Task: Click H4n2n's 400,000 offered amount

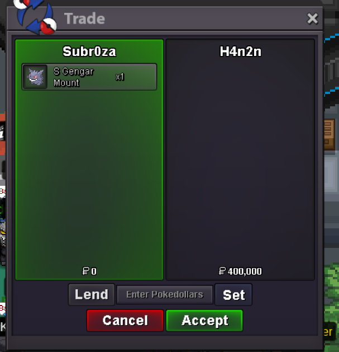Action: tap(245, 271)
